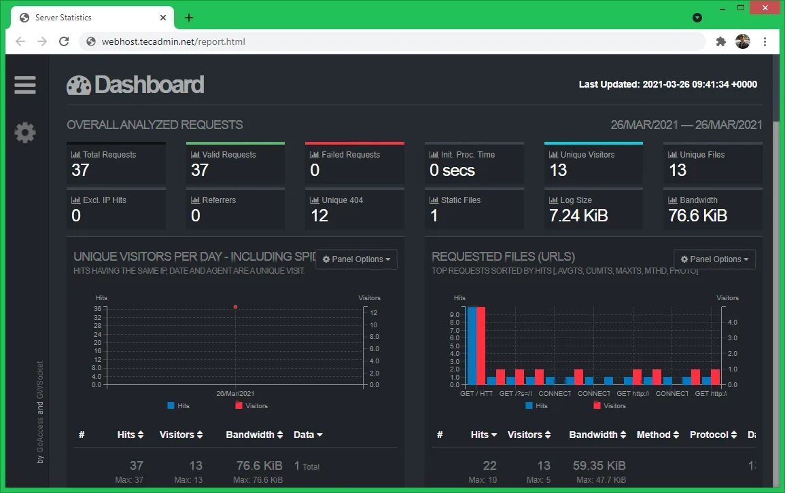The width and height of the screenshot is (785, 493).
Task: Click the Last Updated timestamp
Action: tap(668, 84)
